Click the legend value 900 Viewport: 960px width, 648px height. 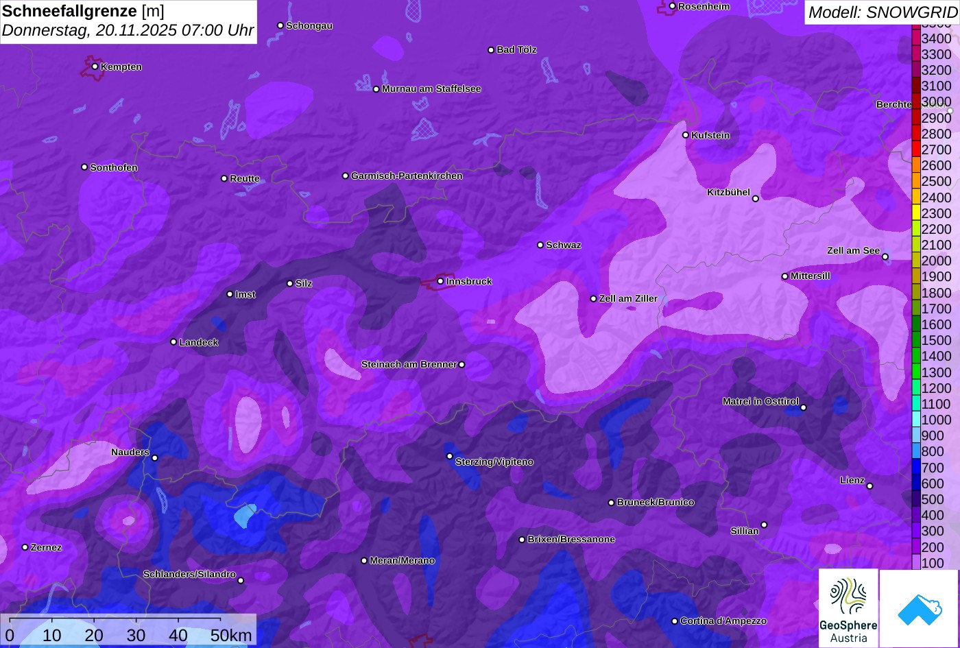[933, 435]
